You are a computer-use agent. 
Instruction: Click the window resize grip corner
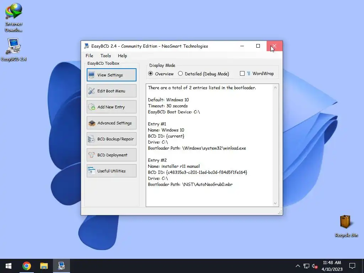(x=280, y=213)
